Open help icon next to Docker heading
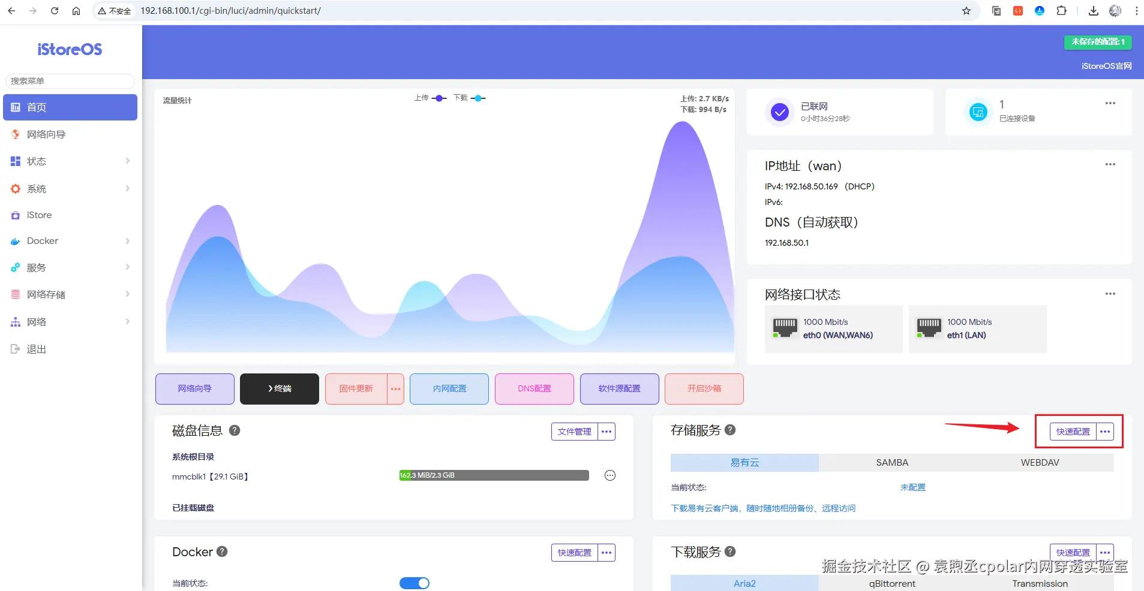 pos(222,551)
